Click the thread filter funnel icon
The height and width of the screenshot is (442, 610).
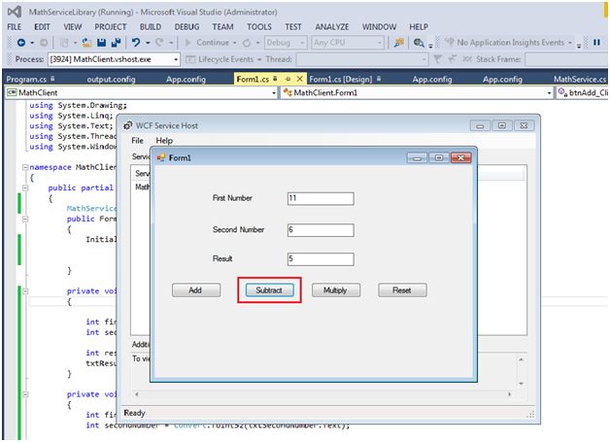[438, 58]
